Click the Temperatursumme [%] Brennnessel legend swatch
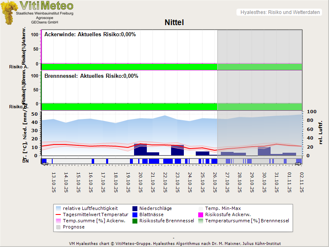This screenshot has width=329, height=247. coord(201,221)
